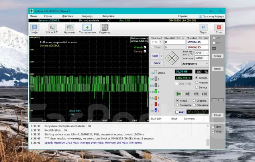Viewport: 255px width, 162px height.
Task: Click the orange 7,2s block indicator
Action: point(156,98)
